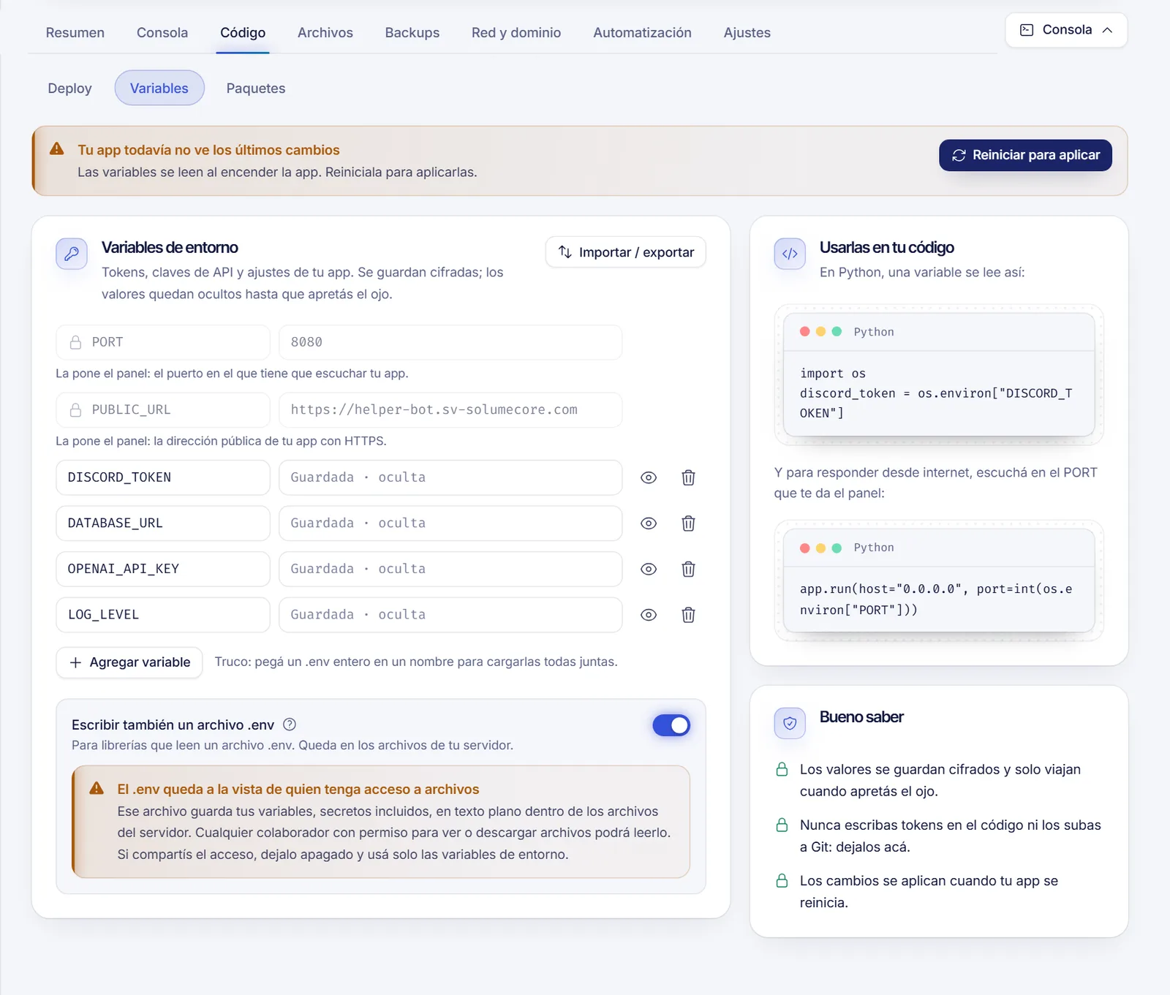The width and height of the screenshot is (1170, 995).
Task: Click lock icon beside 'Nunca escribas tokens'
Action: click(x=782, y=825)
